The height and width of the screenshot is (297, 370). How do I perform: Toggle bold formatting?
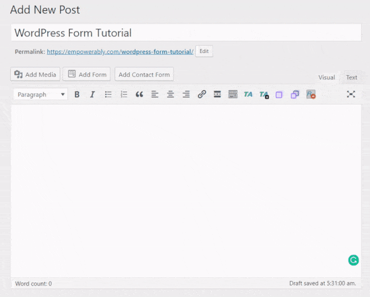point(77,95)
